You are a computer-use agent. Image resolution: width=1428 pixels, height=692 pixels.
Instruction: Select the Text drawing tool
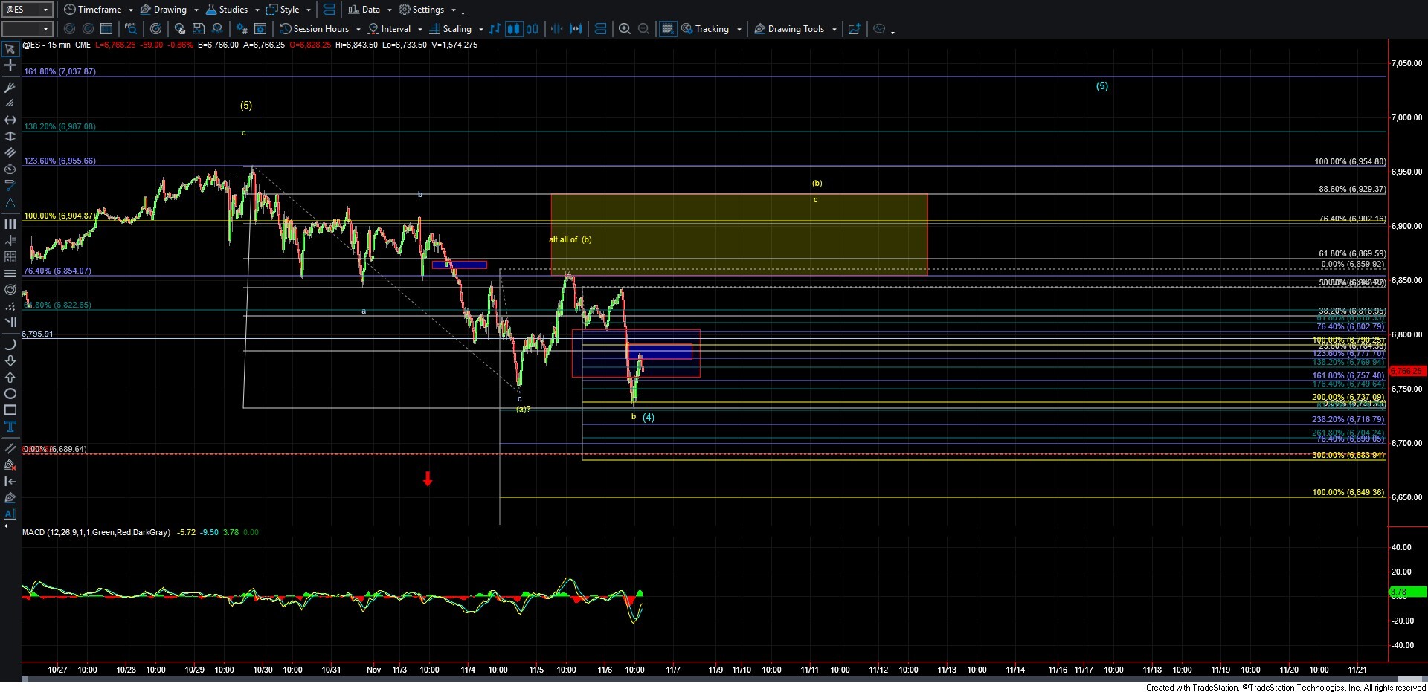click(10, 427)
